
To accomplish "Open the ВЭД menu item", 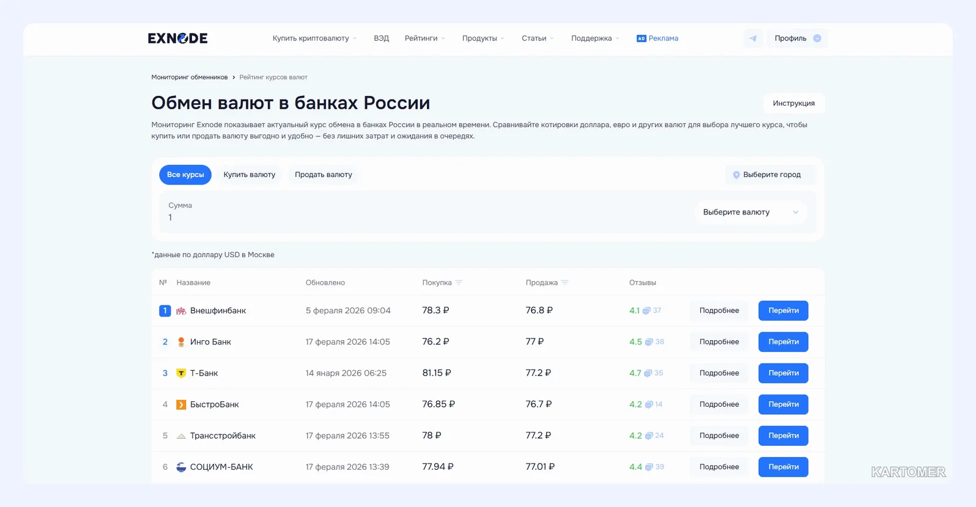I will pos(381,38).
